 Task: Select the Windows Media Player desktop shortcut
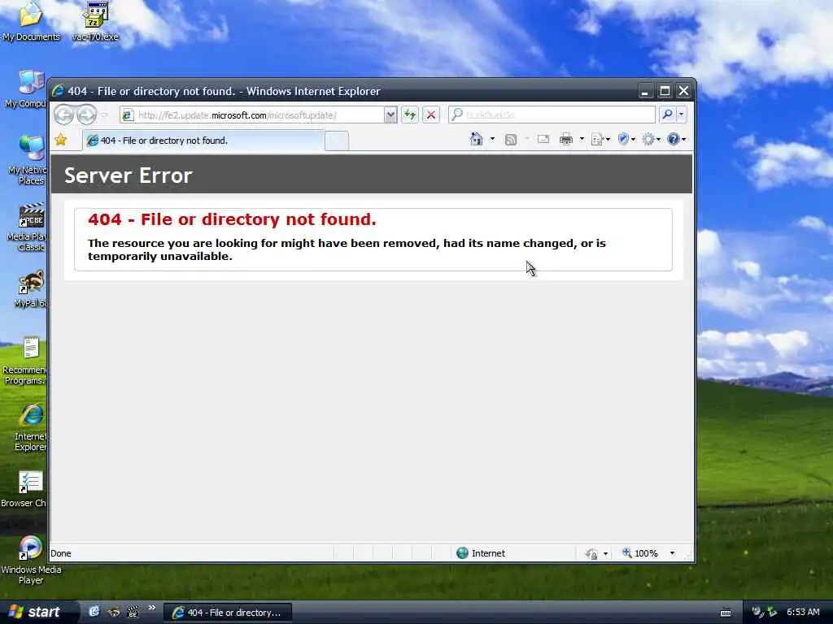pos(31,561)
